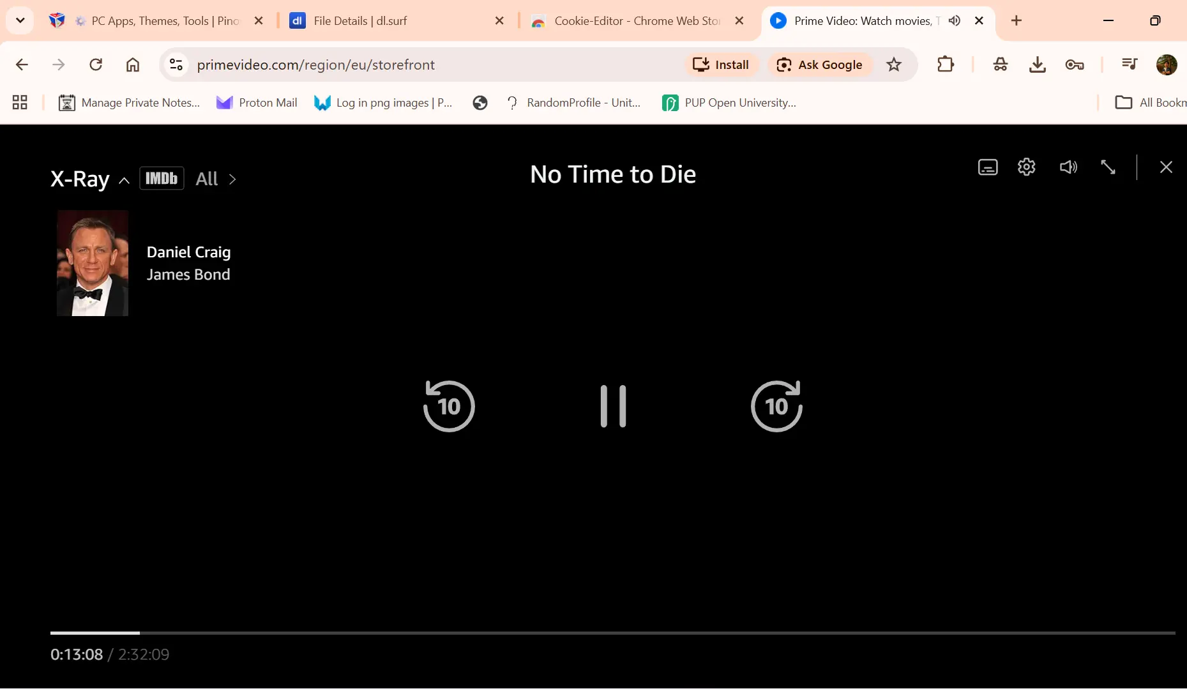Open the tab search dropdown
Screen dimensions: 1187x689
point(20,20)
